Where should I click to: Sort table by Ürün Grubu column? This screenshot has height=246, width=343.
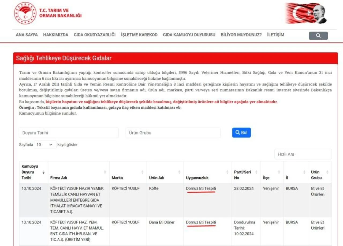click(327, 172)
